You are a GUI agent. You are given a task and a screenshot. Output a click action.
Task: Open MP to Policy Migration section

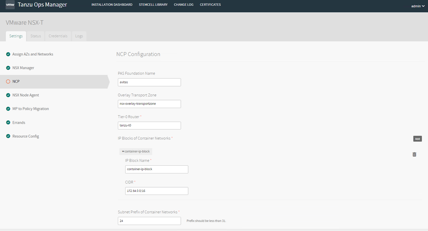click(x=30, y=109)
